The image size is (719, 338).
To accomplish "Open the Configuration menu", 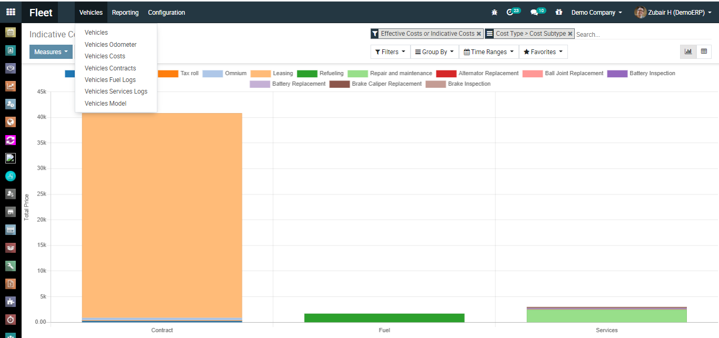I will [x=166, y=12].
